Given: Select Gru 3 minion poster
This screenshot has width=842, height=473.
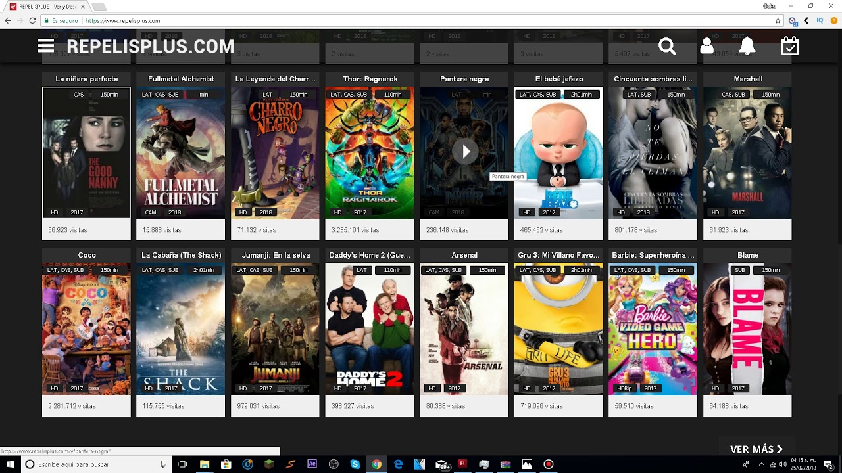Looking at the screenshot, I should (558, 328).
